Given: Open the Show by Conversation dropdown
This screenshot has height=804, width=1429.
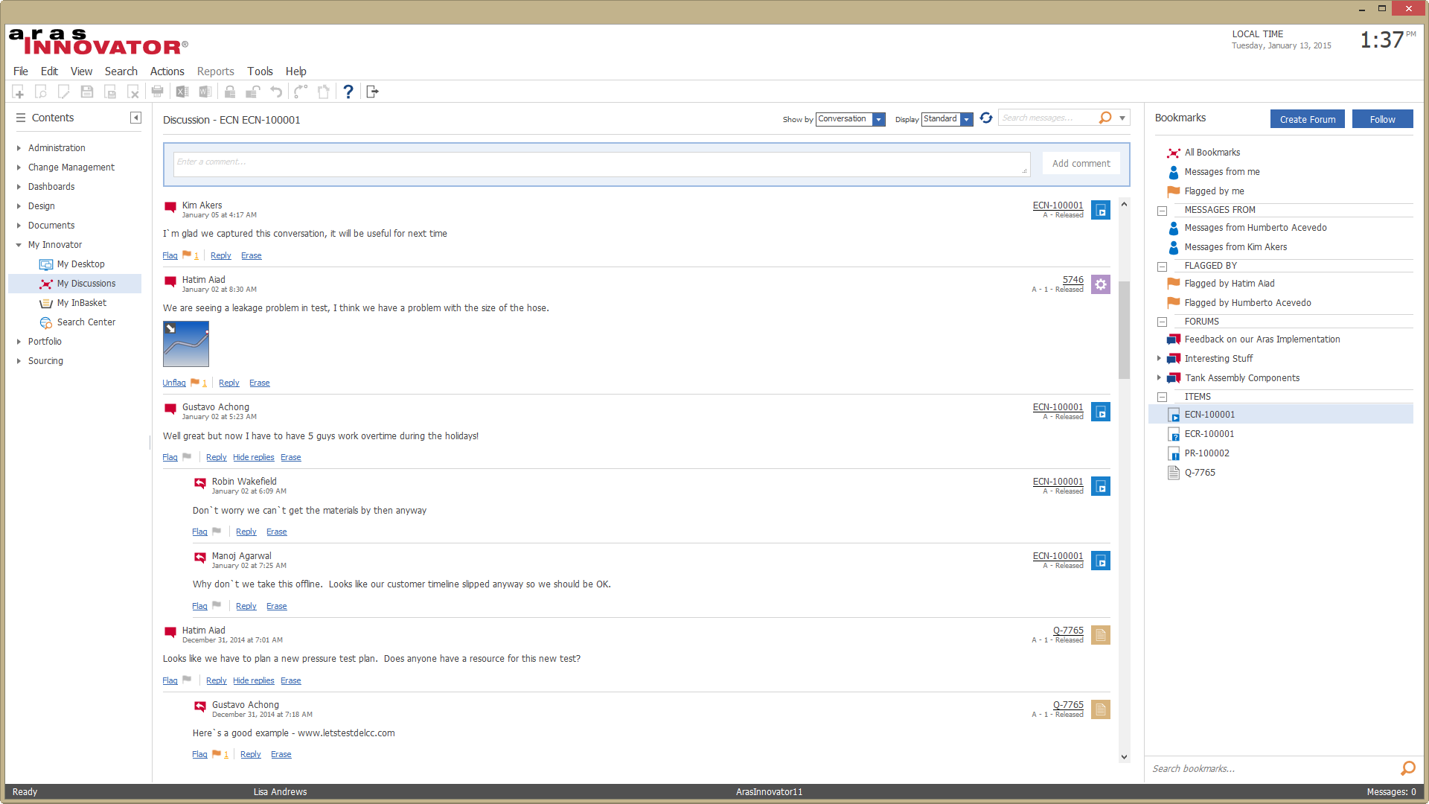Looking at the screenshot, I should pyautogui.click(x=879, y=119).
